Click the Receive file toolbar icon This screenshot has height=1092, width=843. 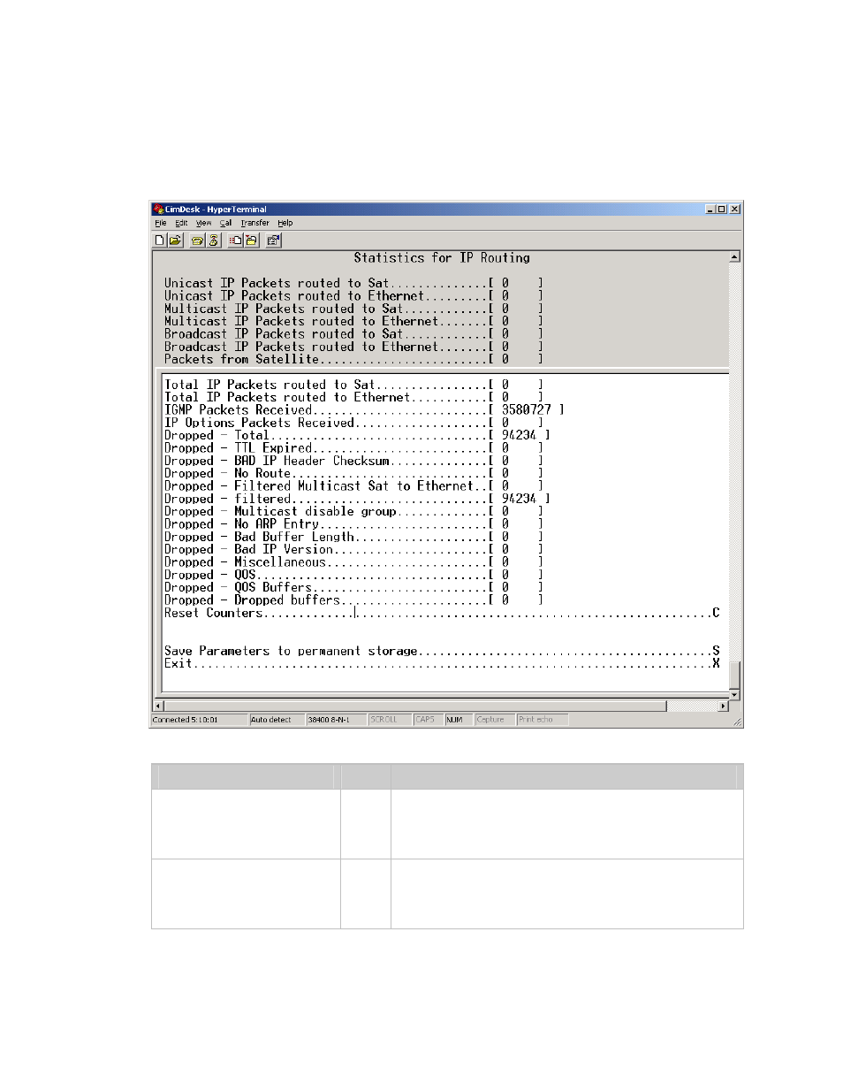point(251,240)
